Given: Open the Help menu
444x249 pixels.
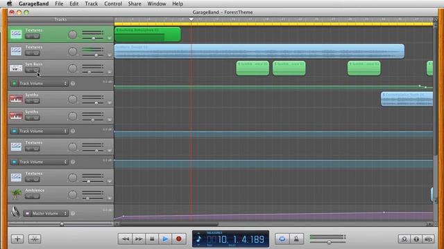Looking at the screenshot, I should pos(178,3).
